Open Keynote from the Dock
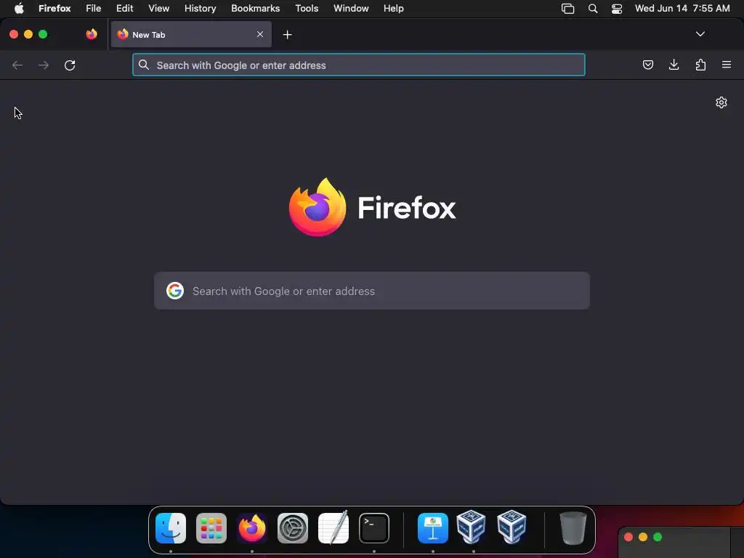Screen dimensions: 744x558 pos(433,527)
